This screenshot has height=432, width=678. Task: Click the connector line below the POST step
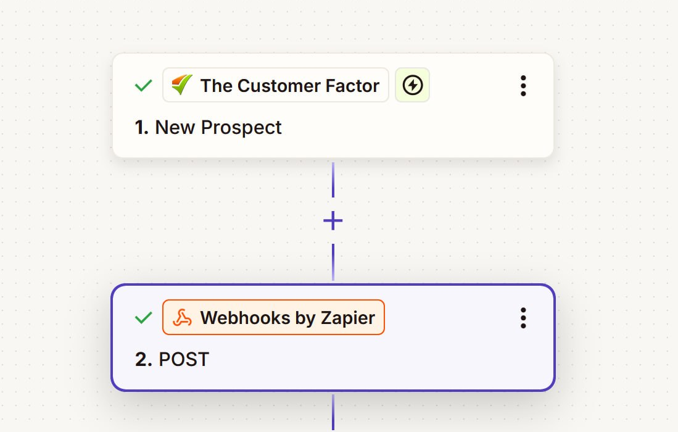click(x=333, y=413)
